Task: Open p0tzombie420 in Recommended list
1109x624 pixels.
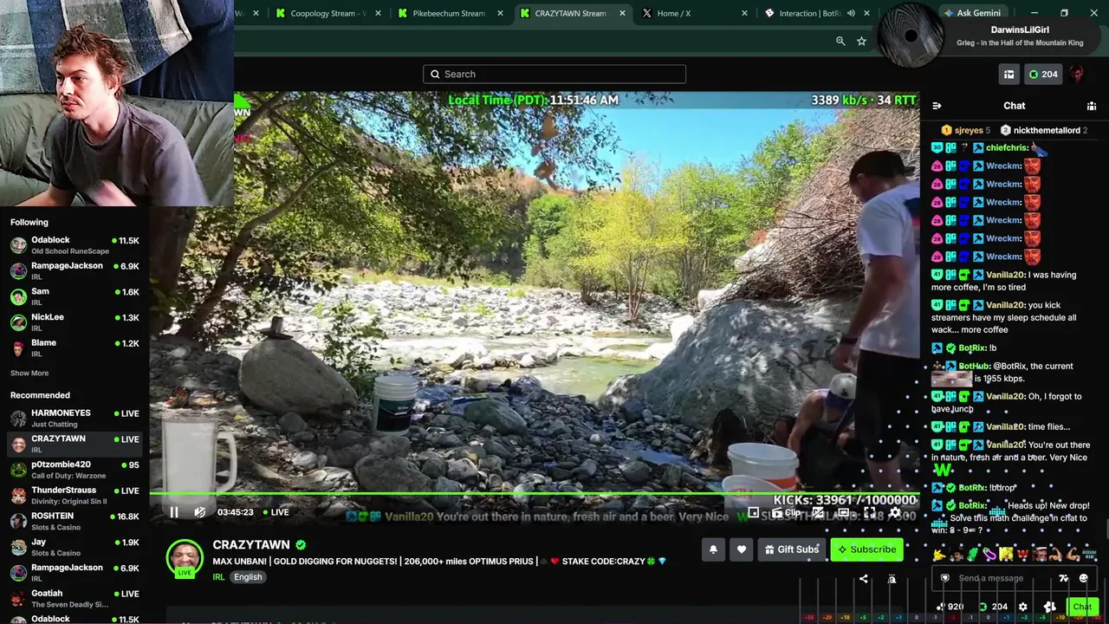Action: (75, 470)
